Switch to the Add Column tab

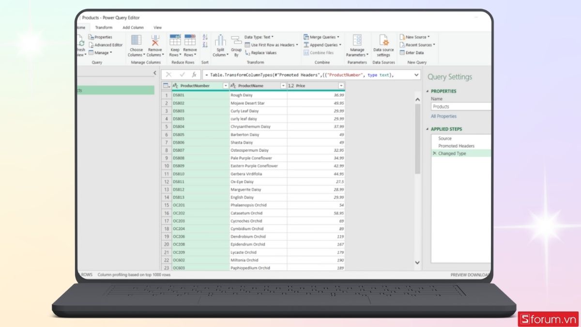pos(133,28)
